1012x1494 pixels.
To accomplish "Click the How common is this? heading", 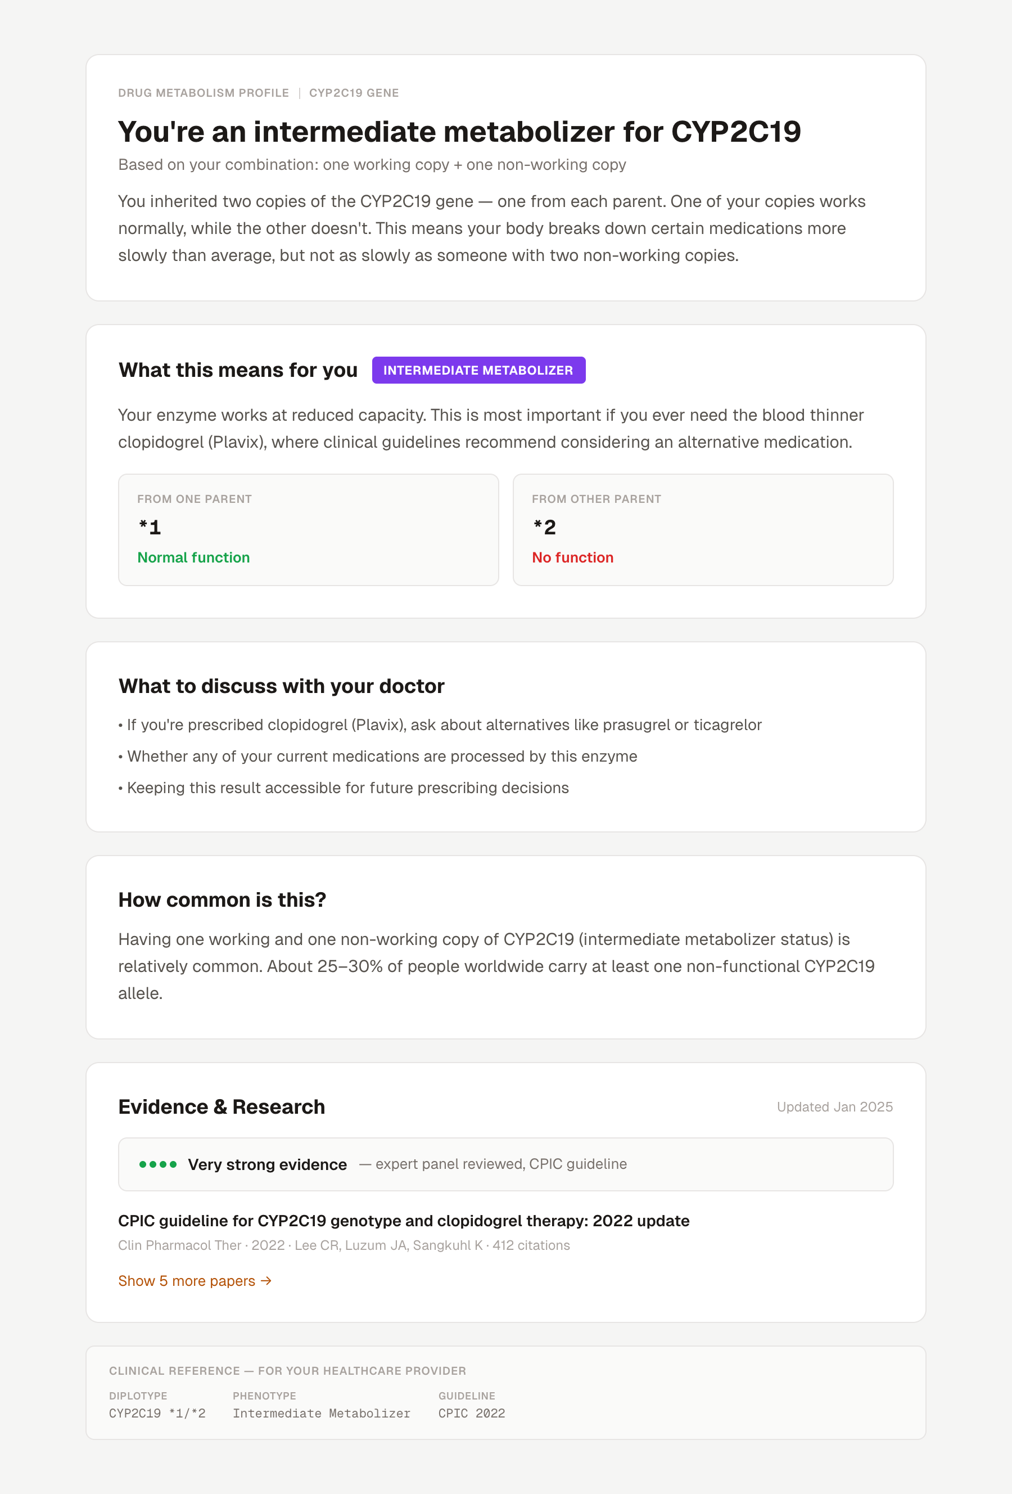I will 222,900.
